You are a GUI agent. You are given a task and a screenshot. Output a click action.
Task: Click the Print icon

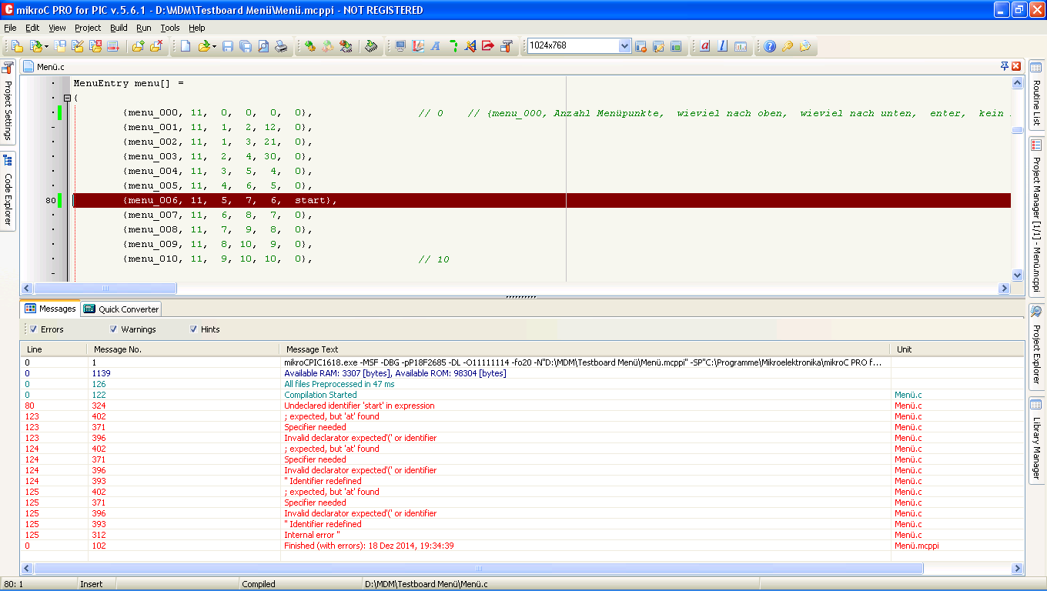click(281, 46)
